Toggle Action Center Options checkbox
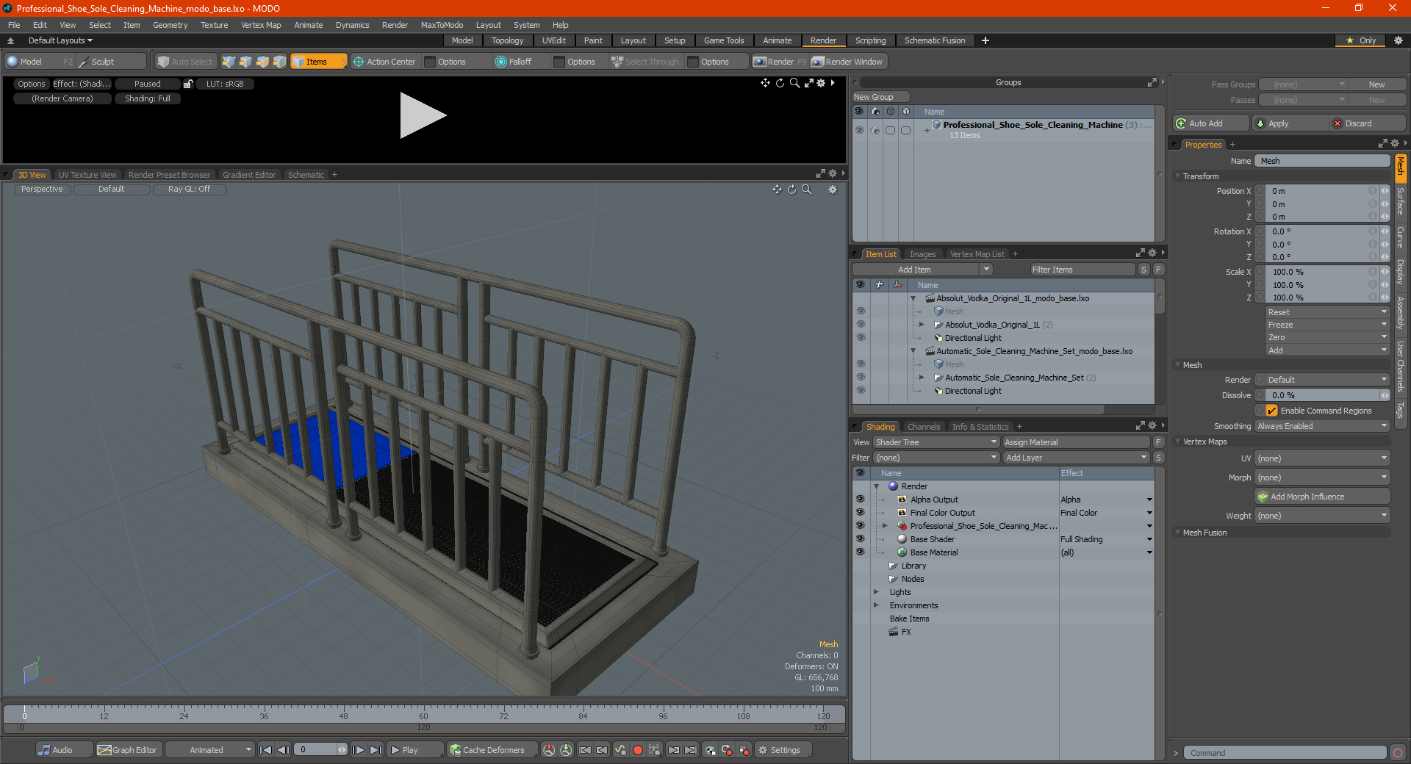 tap(430, 62)
